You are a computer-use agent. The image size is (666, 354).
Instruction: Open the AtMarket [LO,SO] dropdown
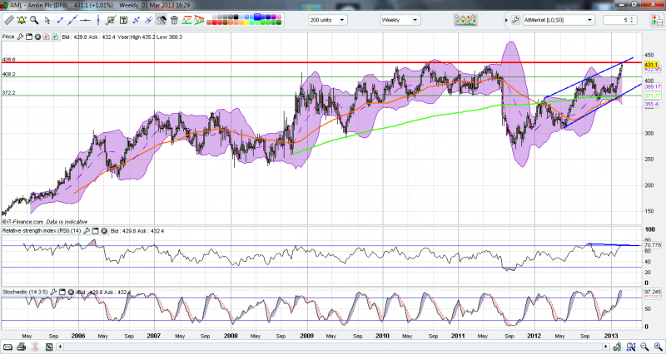(556, 20)
